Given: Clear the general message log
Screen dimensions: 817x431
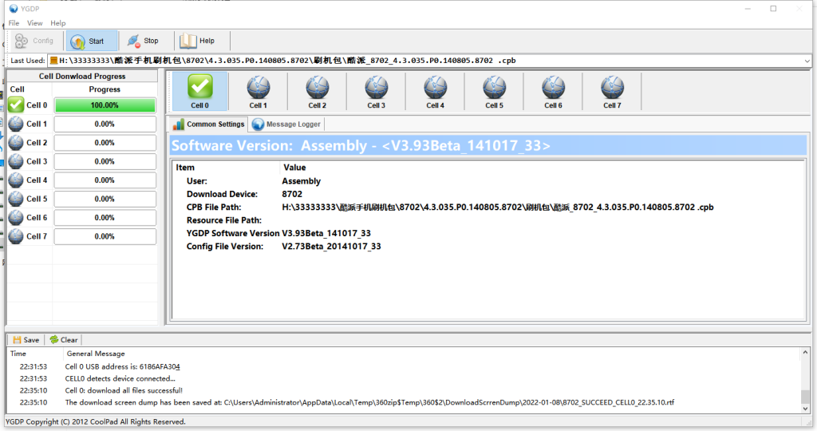Looking at the screenshot, I should point(63,340).
